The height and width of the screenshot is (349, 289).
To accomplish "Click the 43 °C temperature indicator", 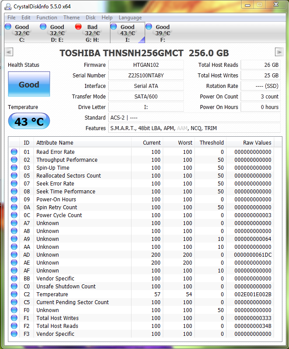I will coord(29,121).
